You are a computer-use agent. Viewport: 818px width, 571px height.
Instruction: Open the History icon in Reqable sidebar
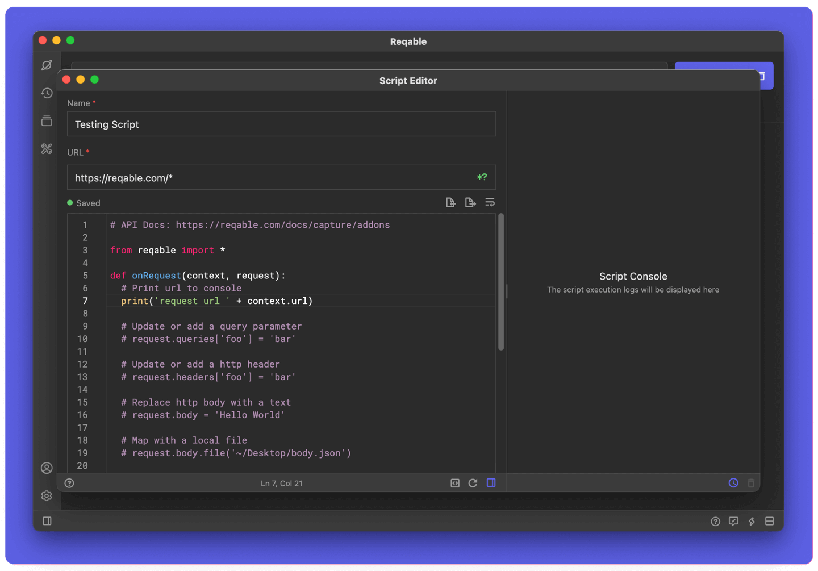pos(47,93)
